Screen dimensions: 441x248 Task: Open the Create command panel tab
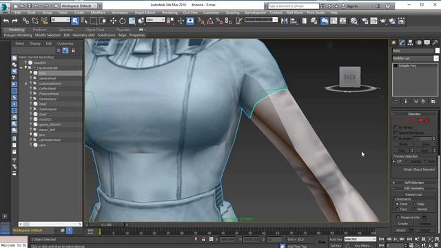[393, 43]
